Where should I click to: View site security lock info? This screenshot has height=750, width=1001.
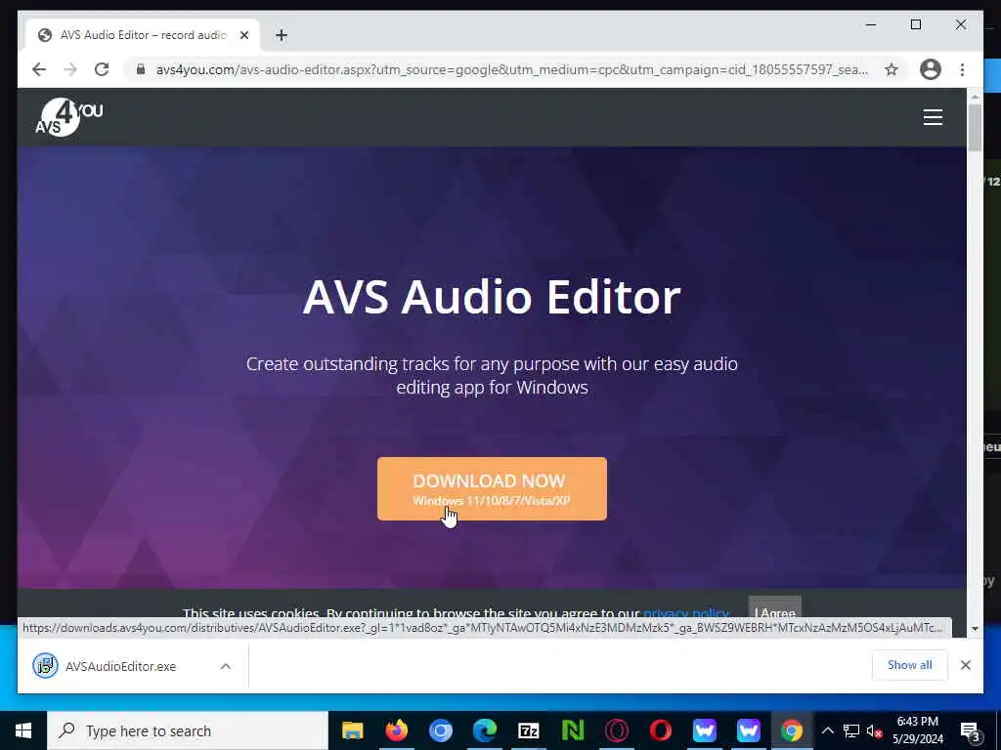141,69
